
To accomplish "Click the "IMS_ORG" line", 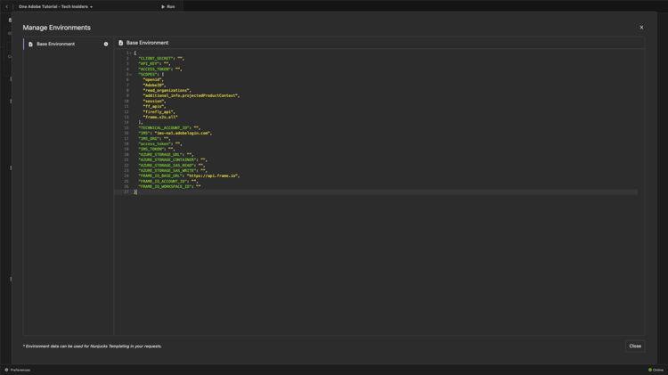I will 154,138.
